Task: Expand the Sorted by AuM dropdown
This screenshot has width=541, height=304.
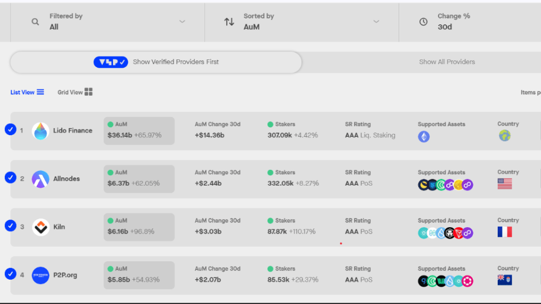Action: [x=301, y=22]
